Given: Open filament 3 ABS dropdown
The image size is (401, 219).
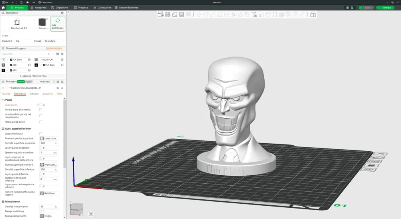Looking at the screenshot, I should point(16,65).
